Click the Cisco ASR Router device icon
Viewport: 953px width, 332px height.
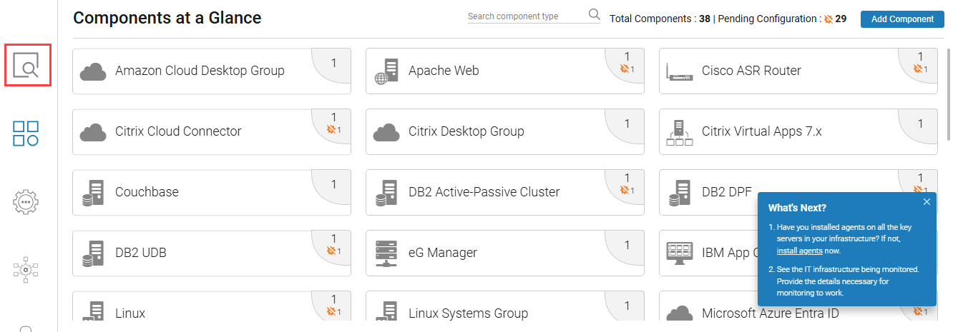point(680,72)
